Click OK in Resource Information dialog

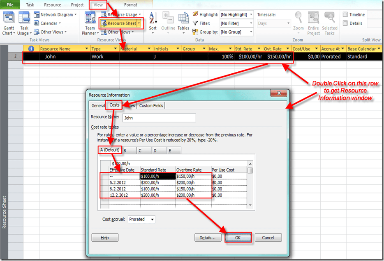coord(238,238)
